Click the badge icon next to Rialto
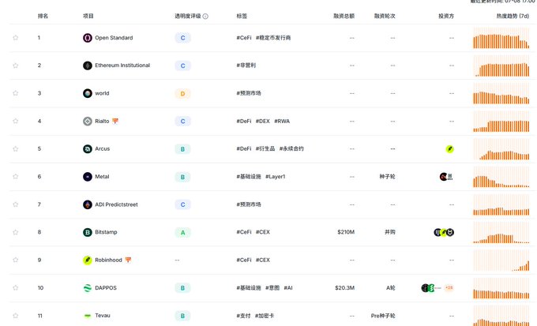537x326 pixels. tap(115, 121)
